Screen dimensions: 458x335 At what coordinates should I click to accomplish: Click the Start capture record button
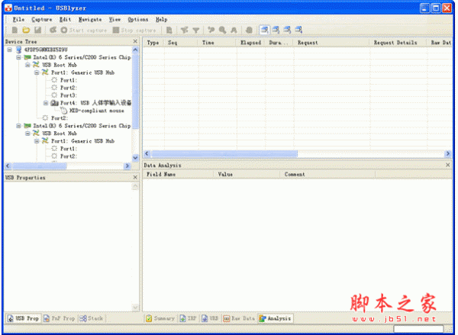point(84,30)
